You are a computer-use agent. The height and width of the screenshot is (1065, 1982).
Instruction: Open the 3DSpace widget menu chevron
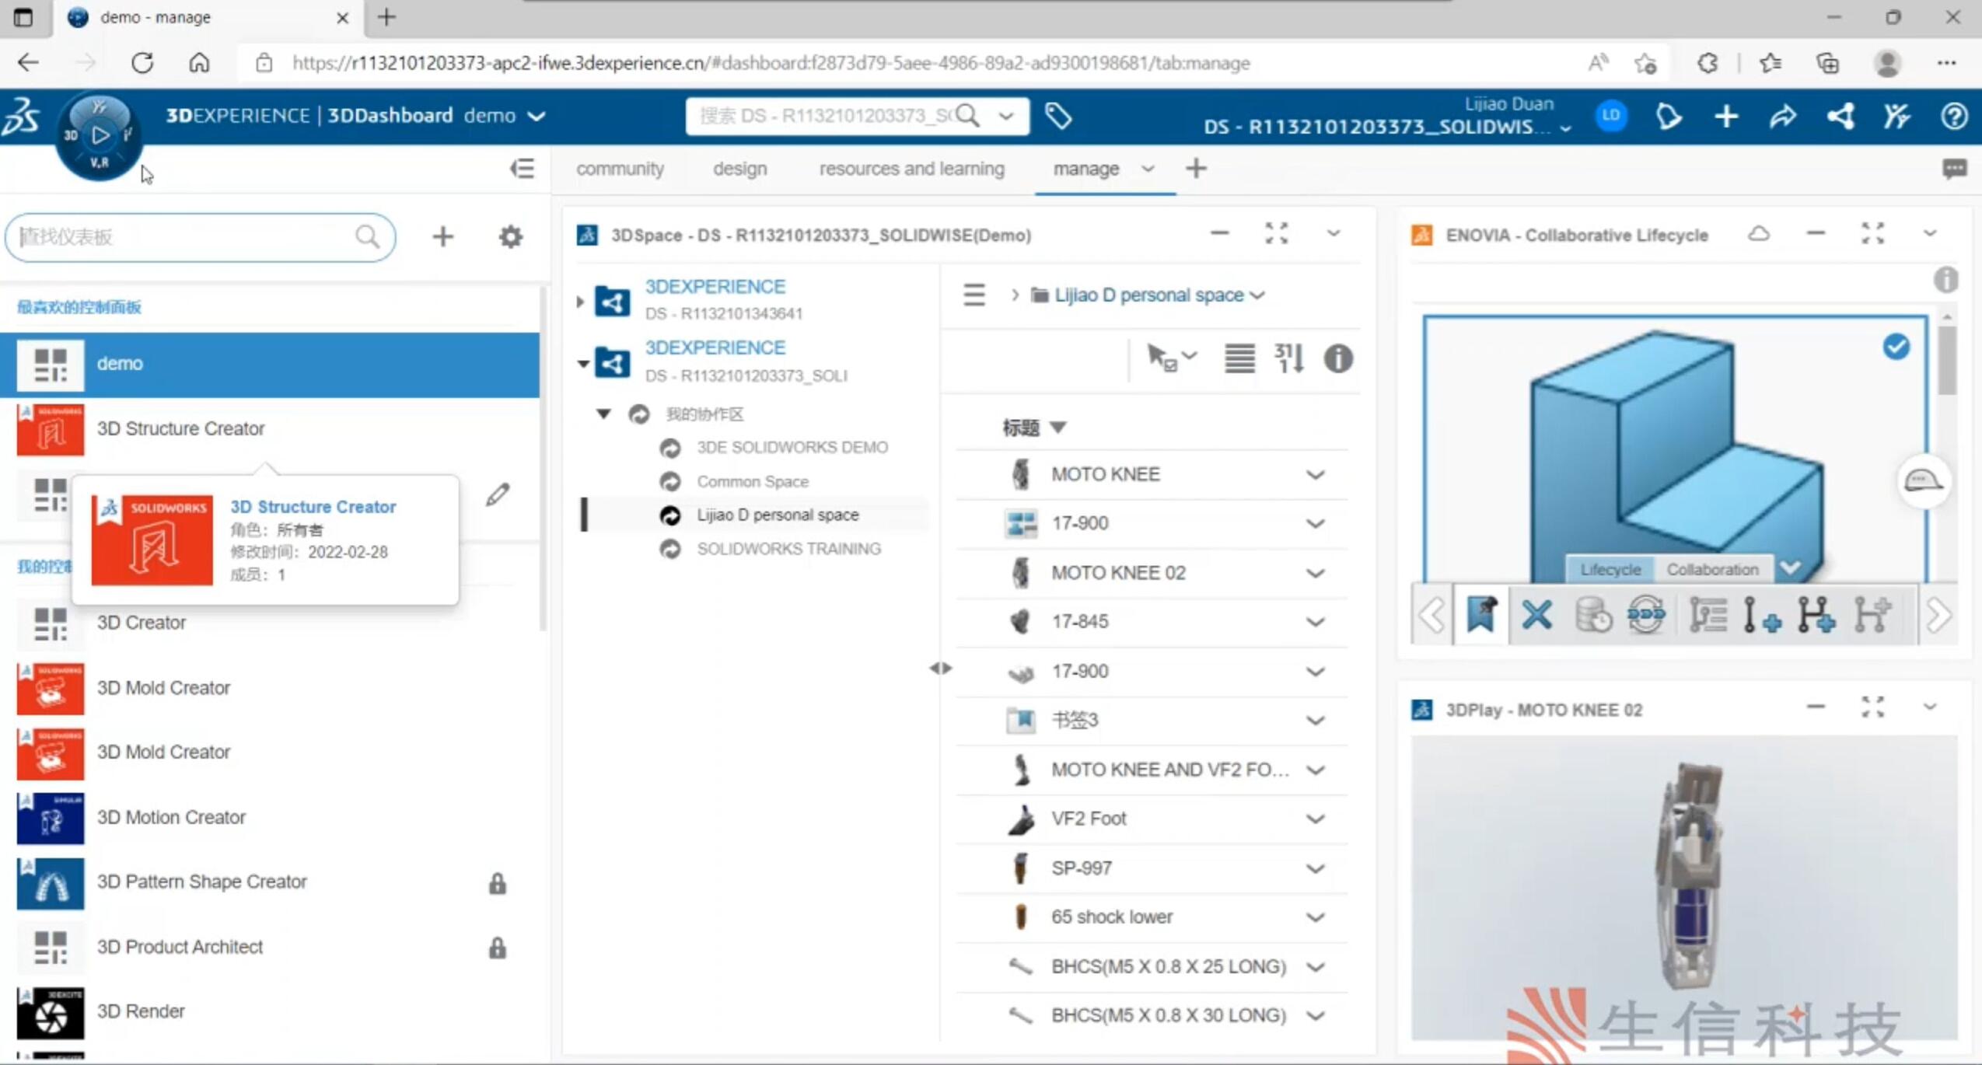1333,233
